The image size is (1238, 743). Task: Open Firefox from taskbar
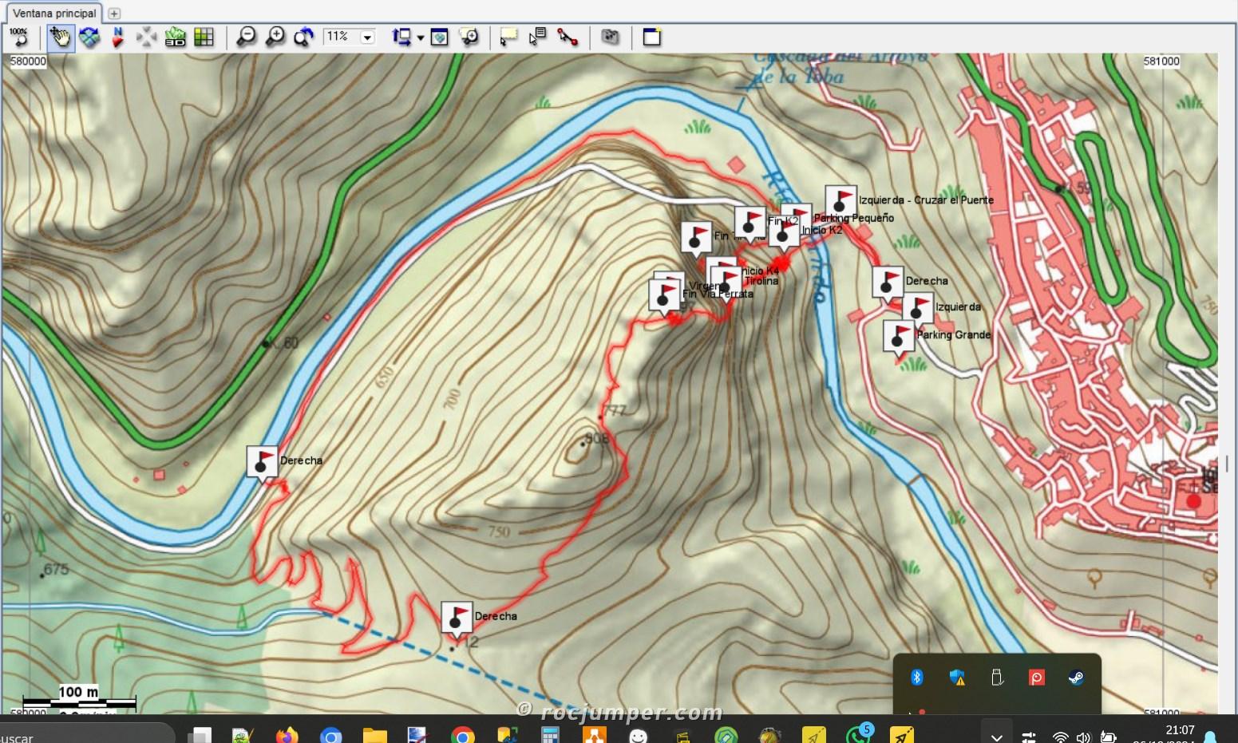(x=287, y=735)
